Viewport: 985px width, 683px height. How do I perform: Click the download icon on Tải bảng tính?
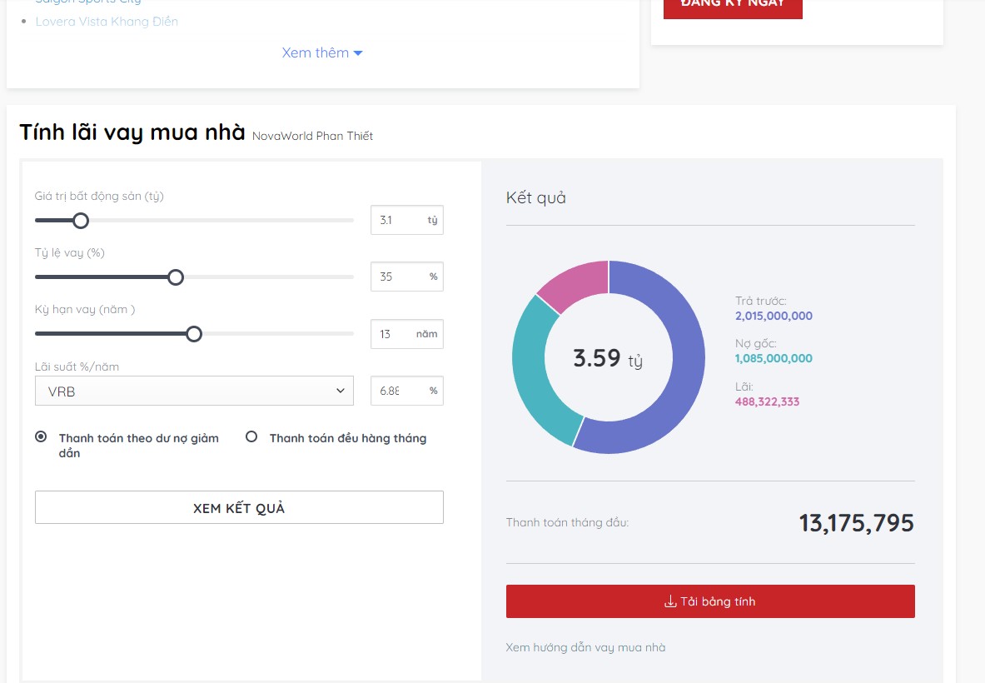[x=669, y=601]
